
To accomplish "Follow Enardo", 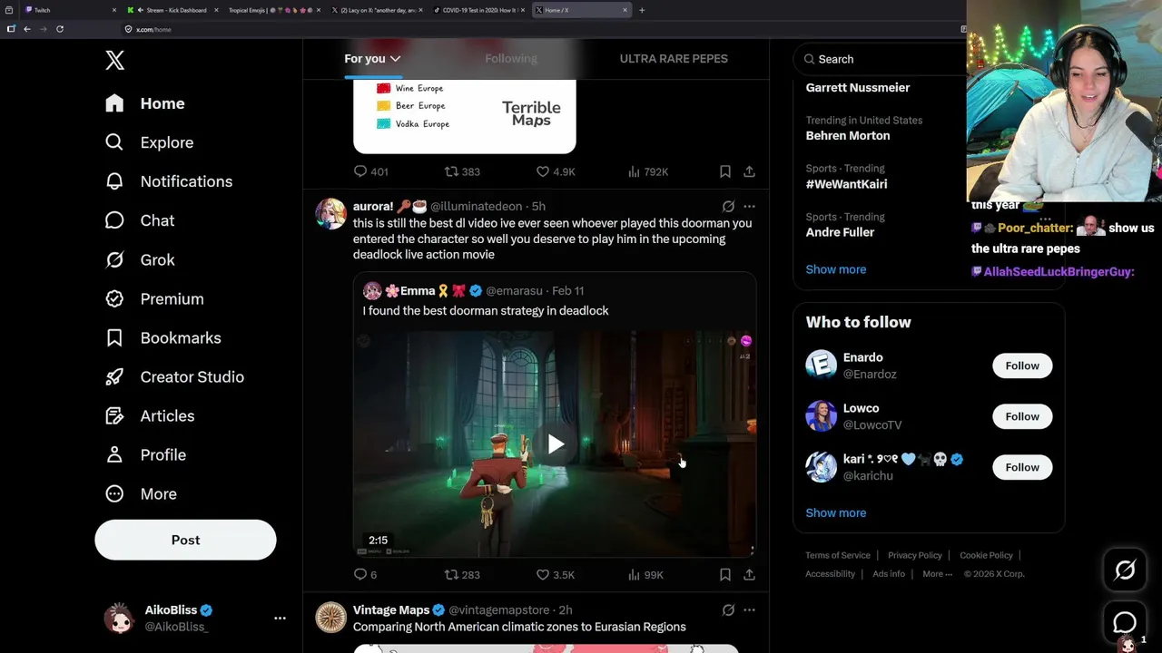I will click(1022, 365).
